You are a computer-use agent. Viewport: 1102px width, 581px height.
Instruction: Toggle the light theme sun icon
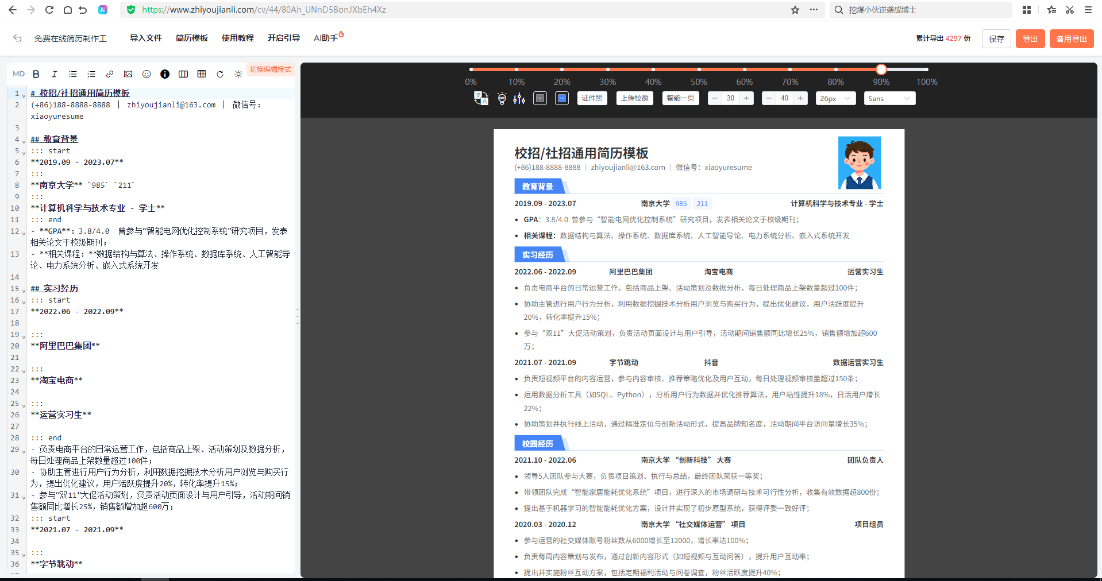[238, 74]
